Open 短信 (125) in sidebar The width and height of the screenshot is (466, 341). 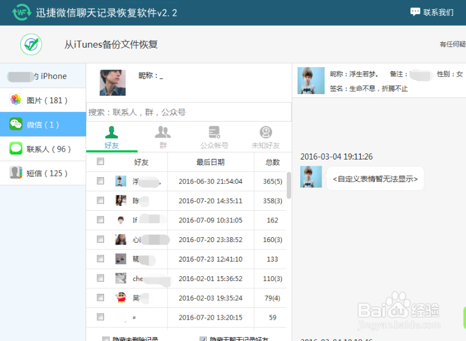click(x=43, y=173)
